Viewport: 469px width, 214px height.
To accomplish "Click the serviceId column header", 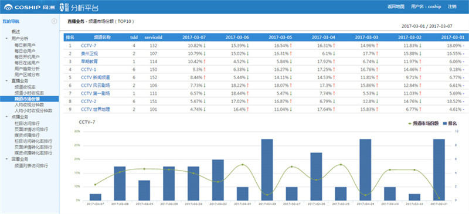I will (x=154, y=38).
